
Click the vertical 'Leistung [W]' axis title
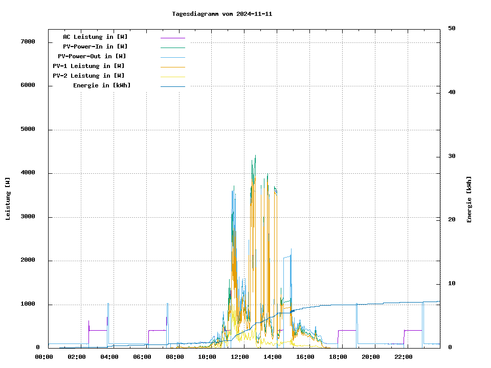pos(8,199)
